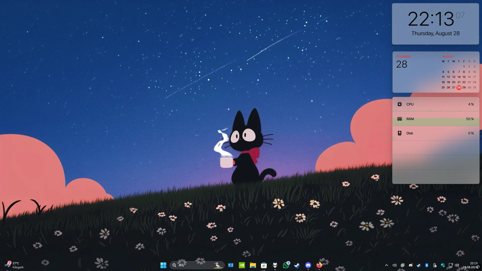
Task: Click the volume icon beside the network icon
Action: tap(457, 265)
